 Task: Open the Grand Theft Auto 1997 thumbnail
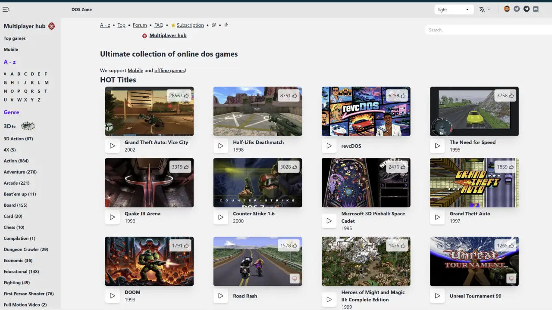click(x=474, y=183)
